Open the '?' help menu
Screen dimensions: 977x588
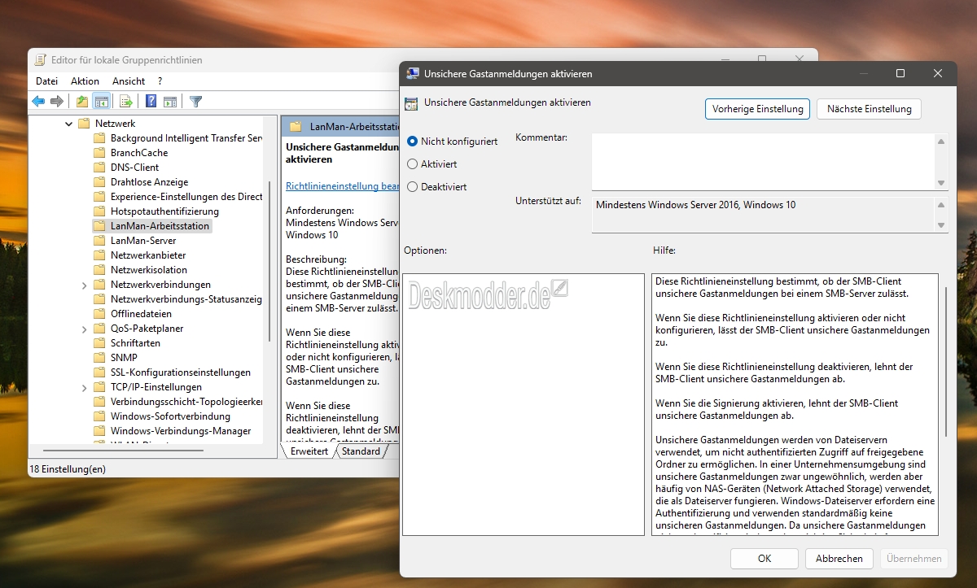[160, 81]
